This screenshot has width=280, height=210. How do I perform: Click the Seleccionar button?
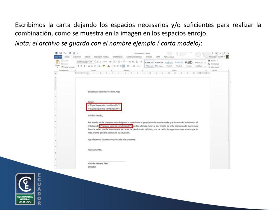tap(214, 67)
